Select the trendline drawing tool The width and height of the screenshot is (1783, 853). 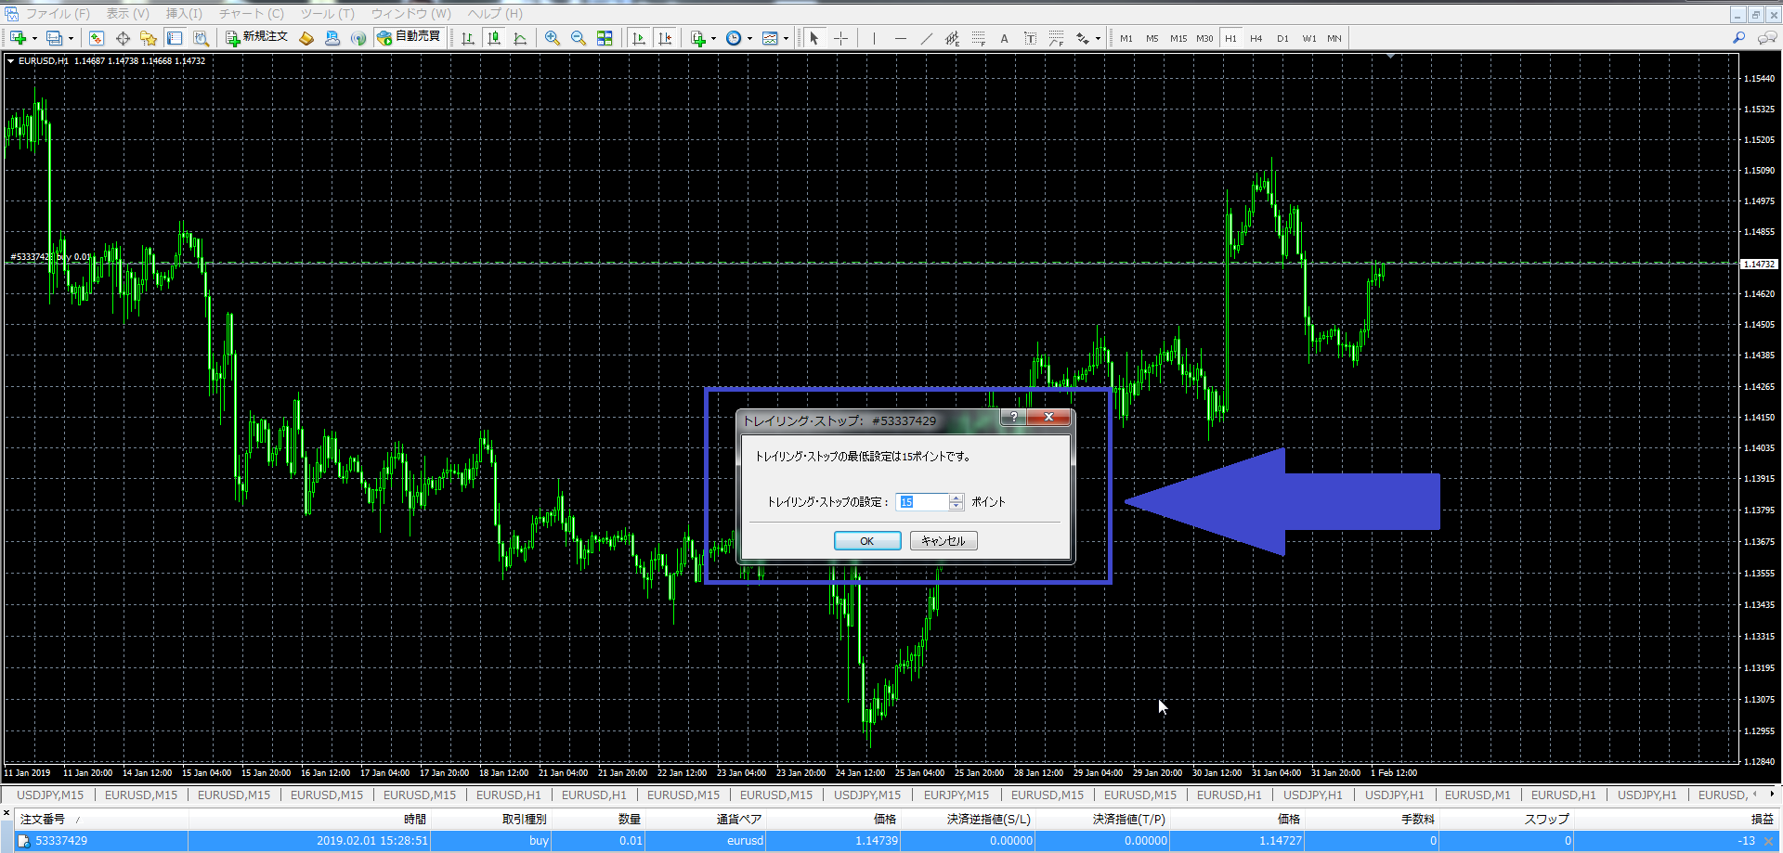926,38
